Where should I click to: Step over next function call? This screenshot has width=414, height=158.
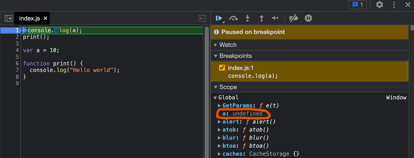tap(234, 18)
